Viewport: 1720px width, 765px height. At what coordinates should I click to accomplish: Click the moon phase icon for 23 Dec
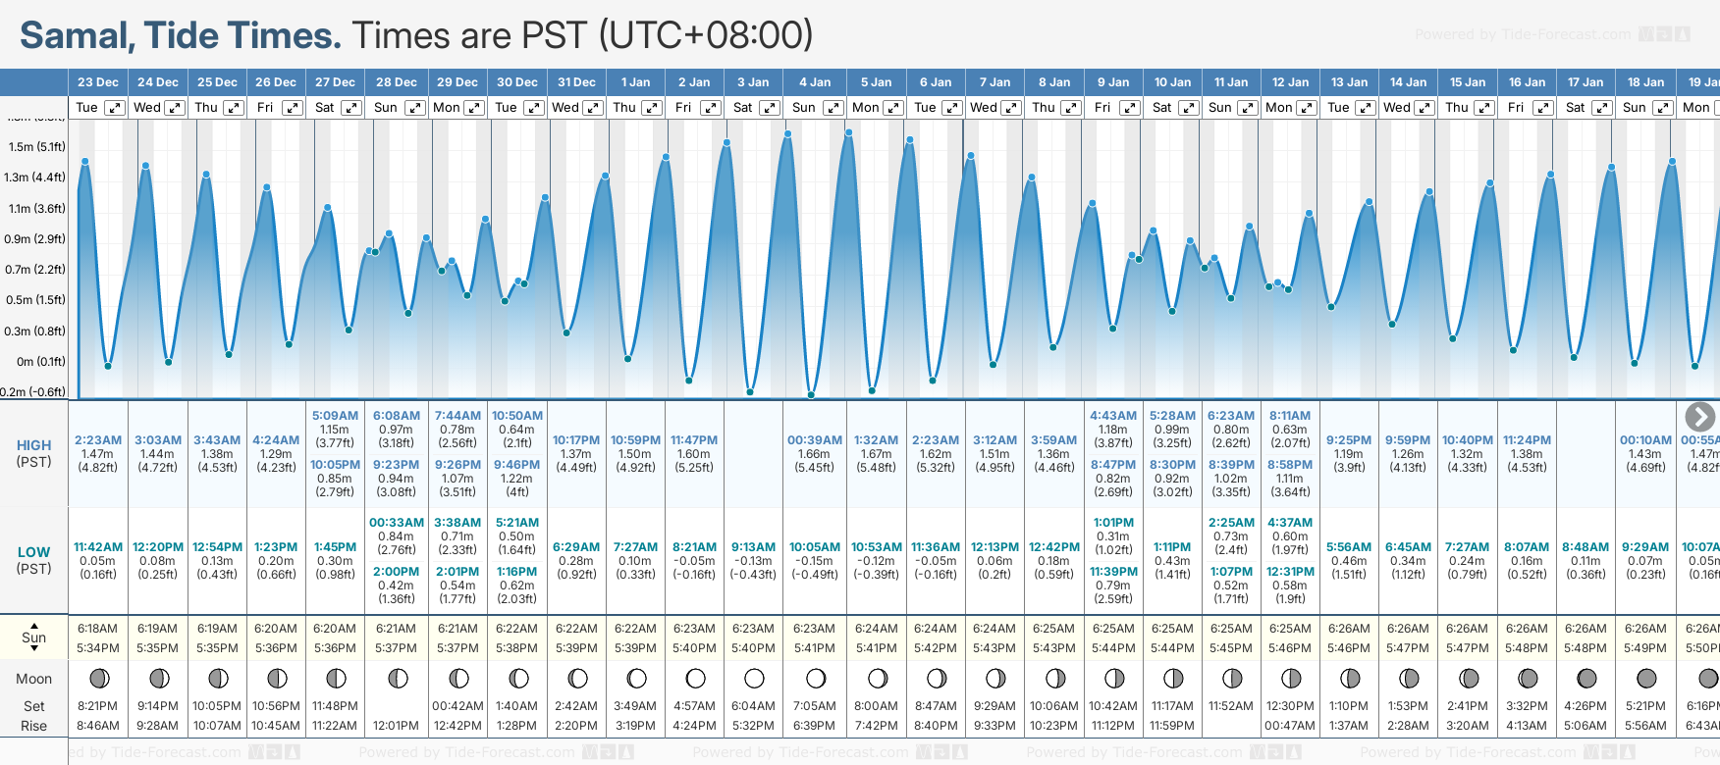click(98, 679)
